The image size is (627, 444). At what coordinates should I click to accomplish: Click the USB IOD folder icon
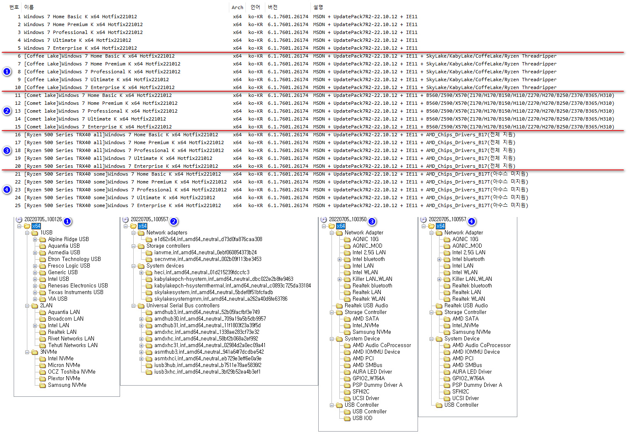347,418
